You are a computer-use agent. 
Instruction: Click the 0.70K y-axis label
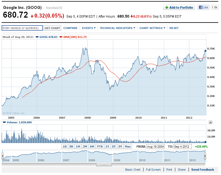click(211, 49)
